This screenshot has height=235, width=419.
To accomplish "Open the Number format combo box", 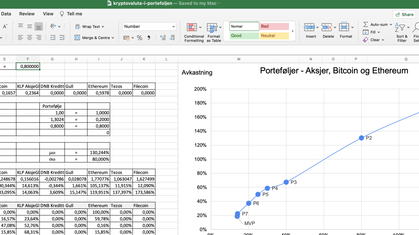I will coord(149,26).
